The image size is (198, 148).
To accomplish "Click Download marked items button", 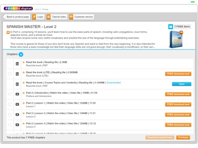I will pos(160,137).
